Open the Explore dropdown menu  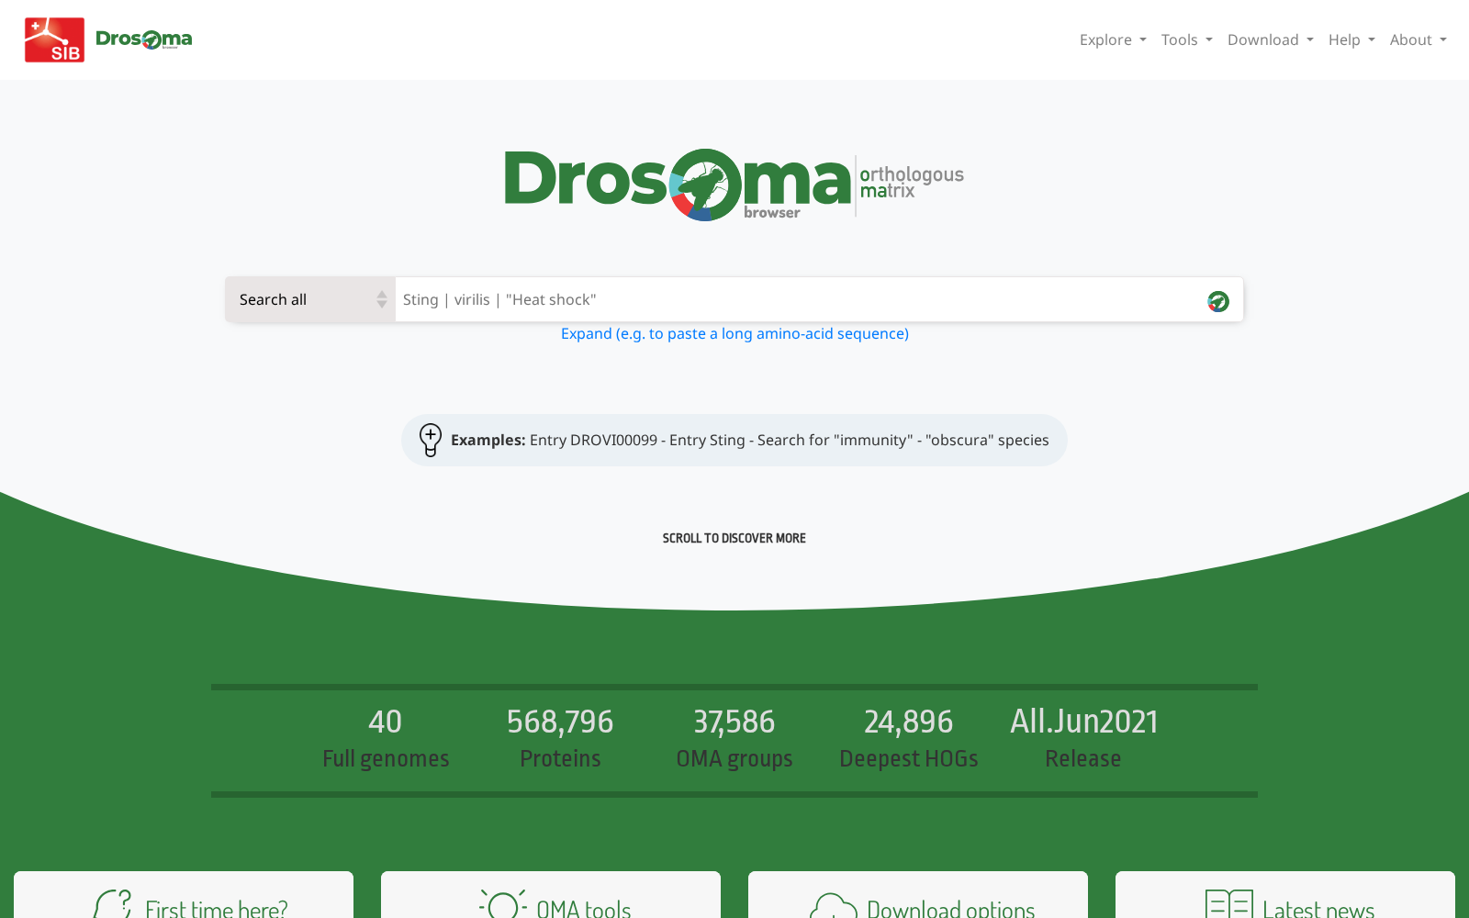click(1113, 39)
